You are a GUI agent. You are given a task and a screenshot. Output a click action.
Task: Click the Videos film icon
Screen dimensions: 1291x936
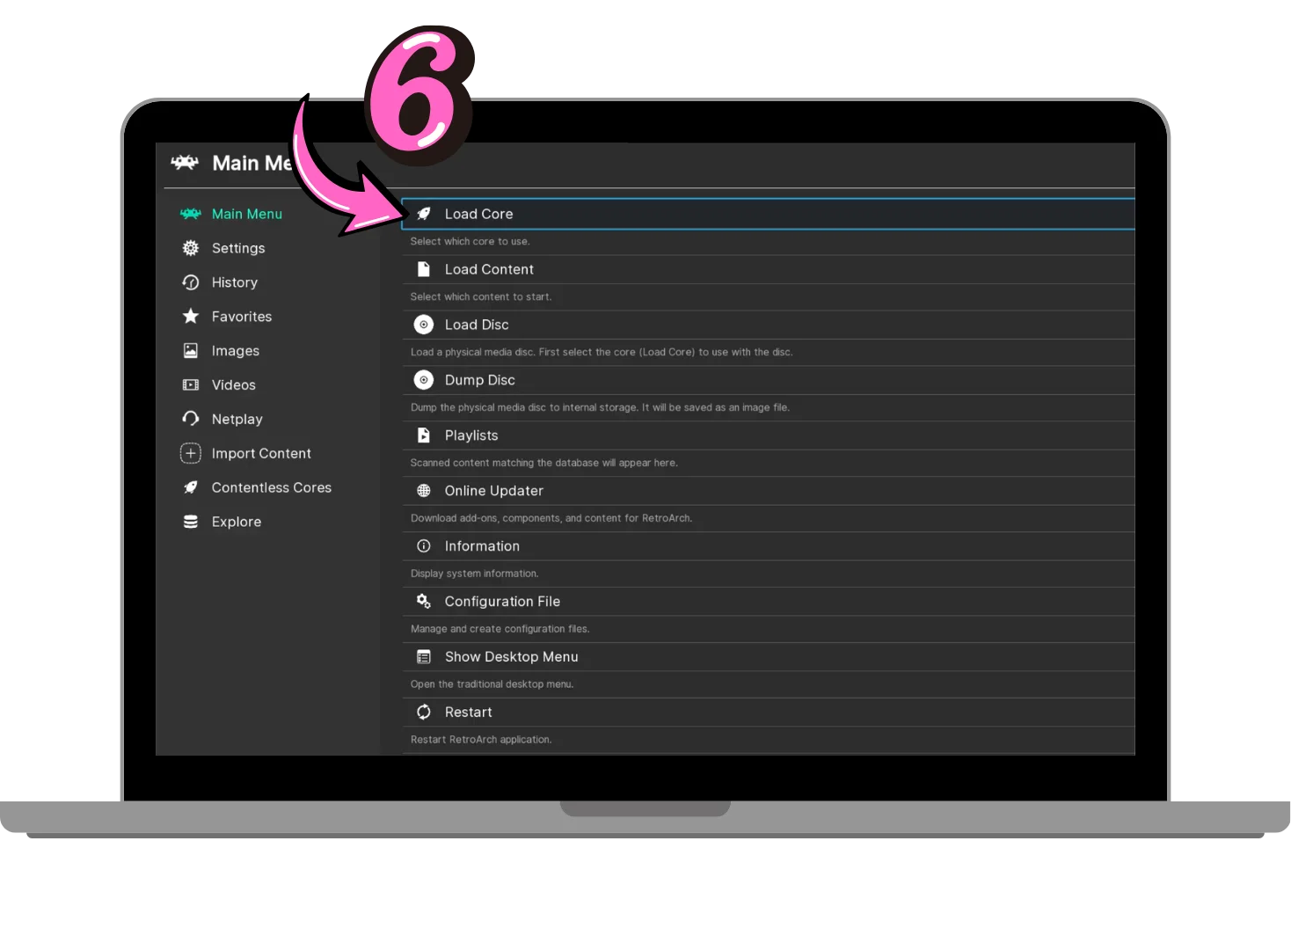tap(190, 384)
